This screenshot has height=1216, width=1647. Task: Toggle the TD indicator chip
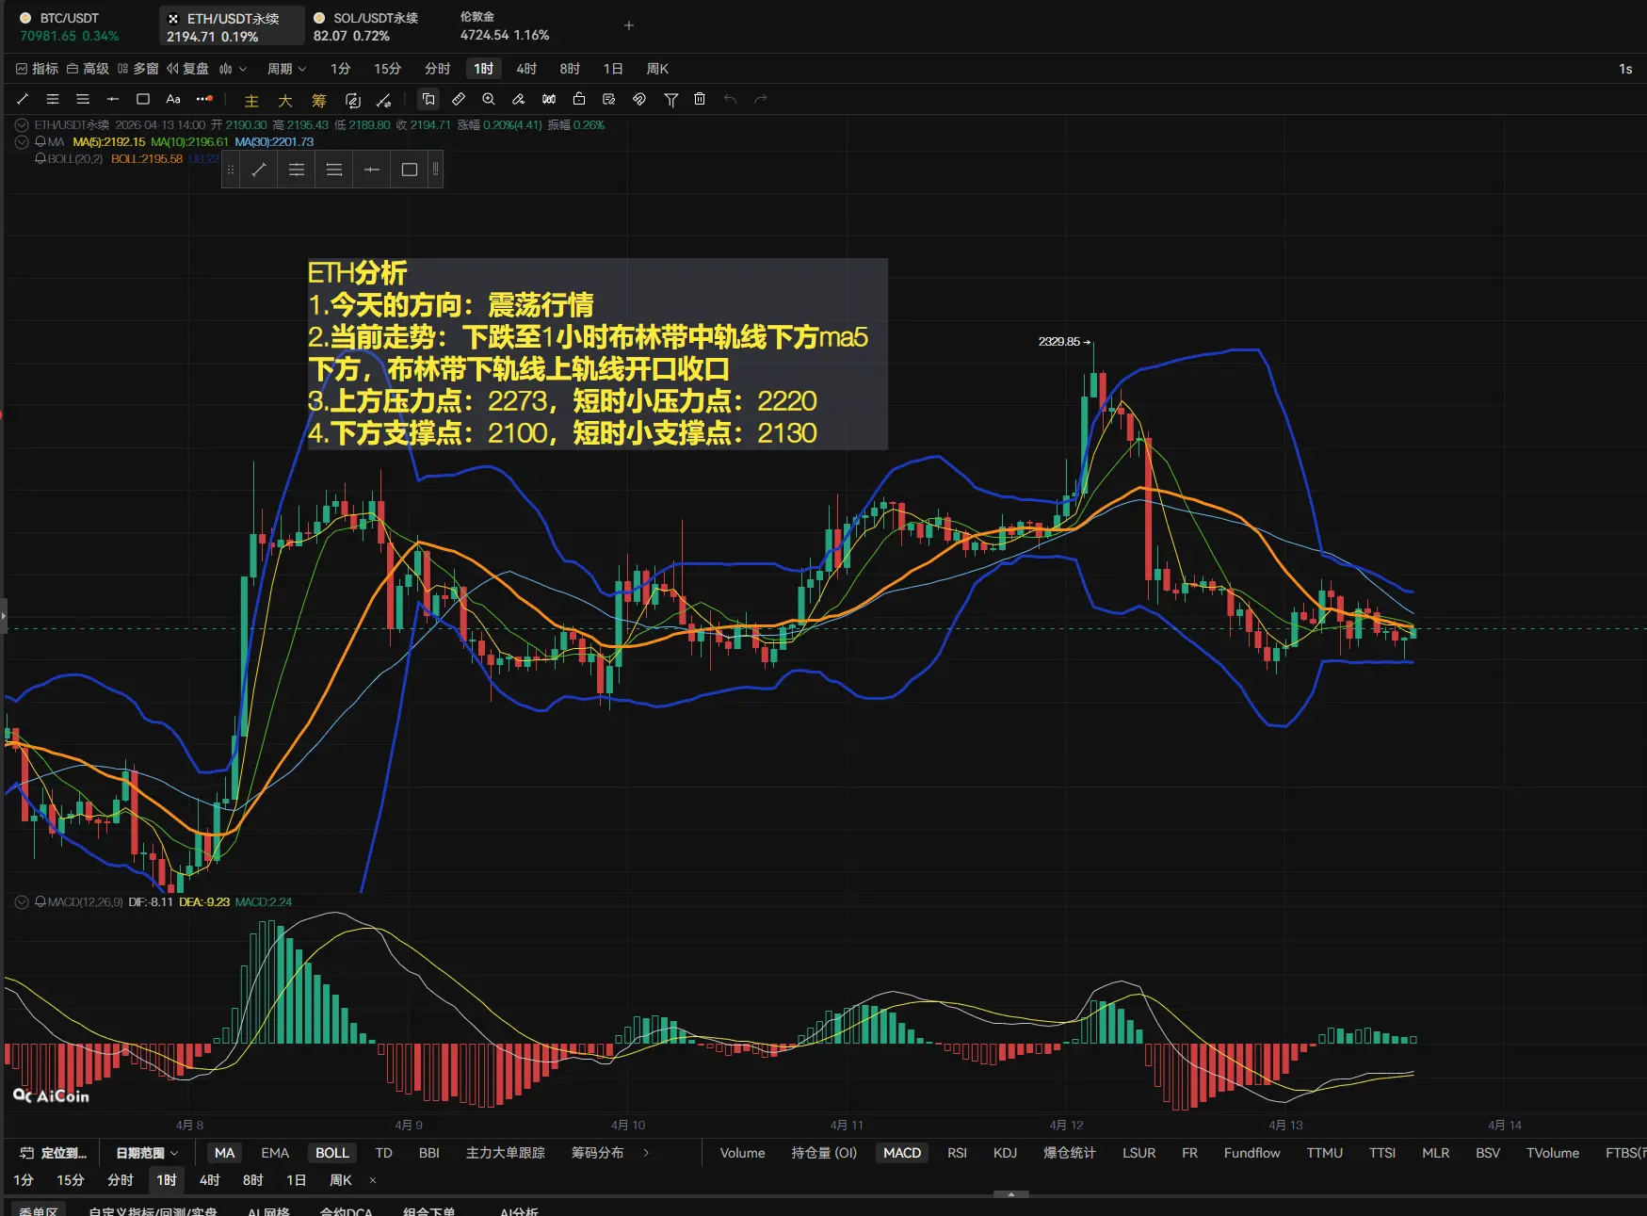(384, 1153)
